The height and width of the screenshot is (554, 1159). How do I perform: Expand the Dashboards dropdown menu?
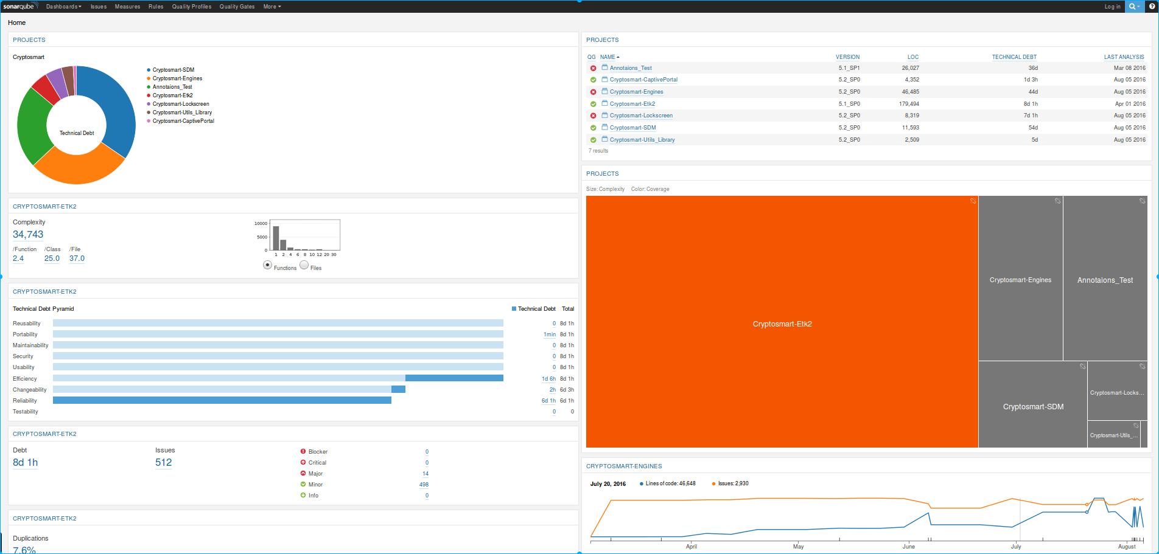point(64,7)
